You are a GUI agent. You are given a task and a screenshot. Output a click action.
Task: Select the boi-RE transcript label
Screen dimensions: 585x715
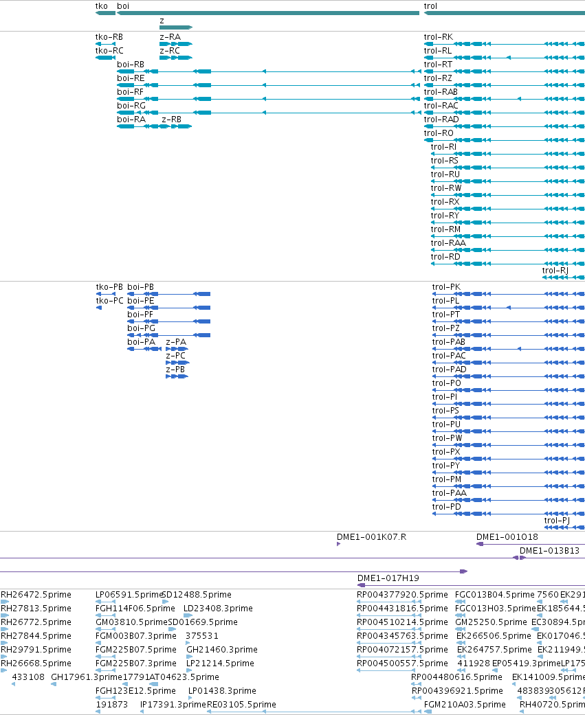pos(131,78)
